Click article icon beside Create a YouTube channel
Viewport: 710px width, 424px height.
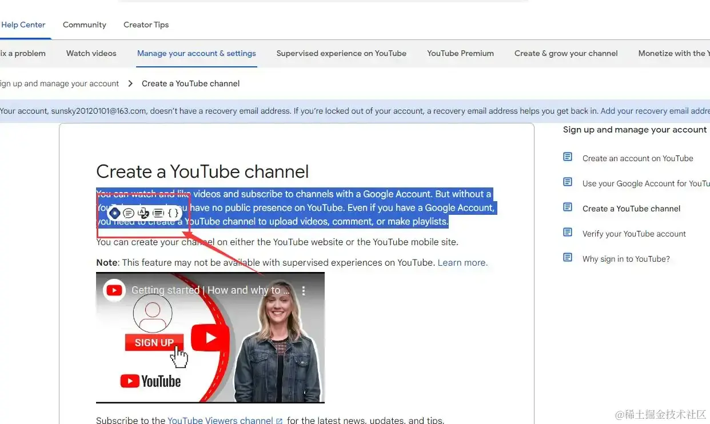coord(568,207)
